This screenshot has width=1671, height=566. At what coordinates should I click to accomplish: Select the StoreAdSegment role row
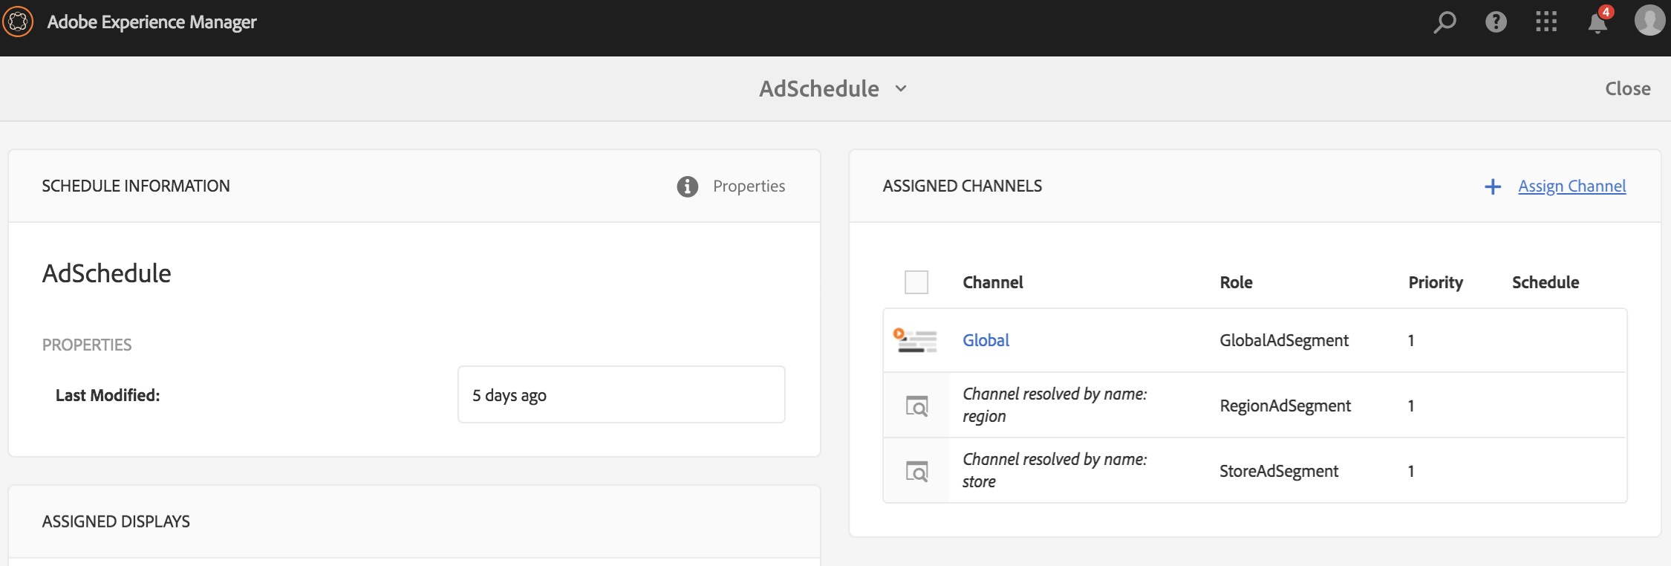pos(1278,471)
